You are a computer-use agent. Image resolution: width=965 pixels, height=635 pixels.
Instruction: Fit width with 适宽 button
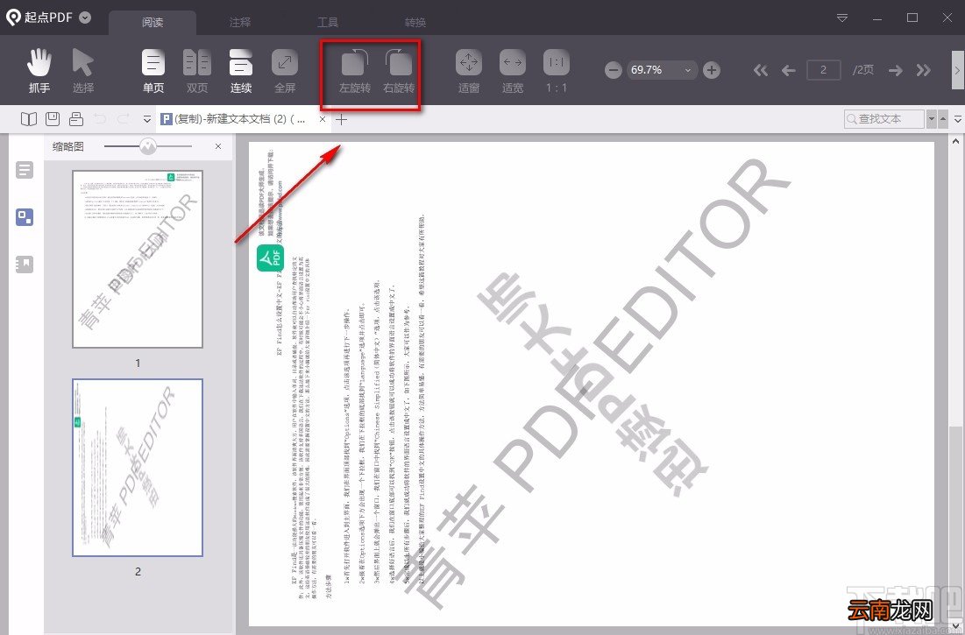[x=513, y=71]
